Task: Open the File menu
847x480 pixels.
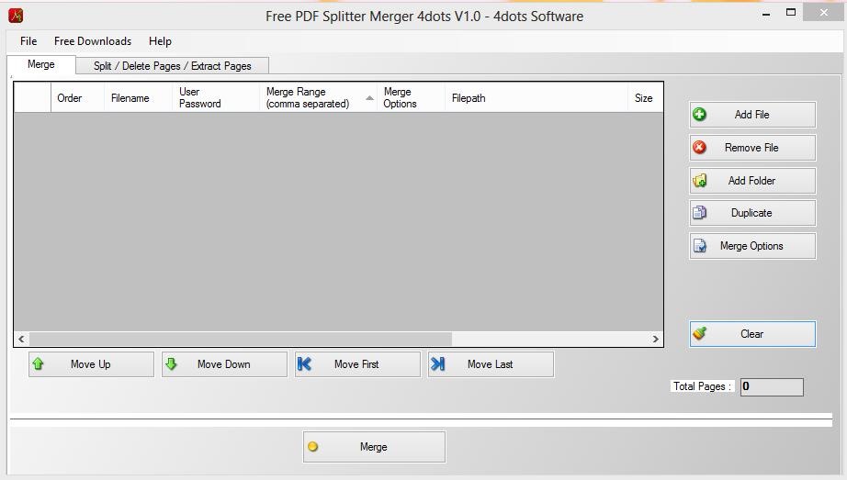Action: [x=28, y=41]
